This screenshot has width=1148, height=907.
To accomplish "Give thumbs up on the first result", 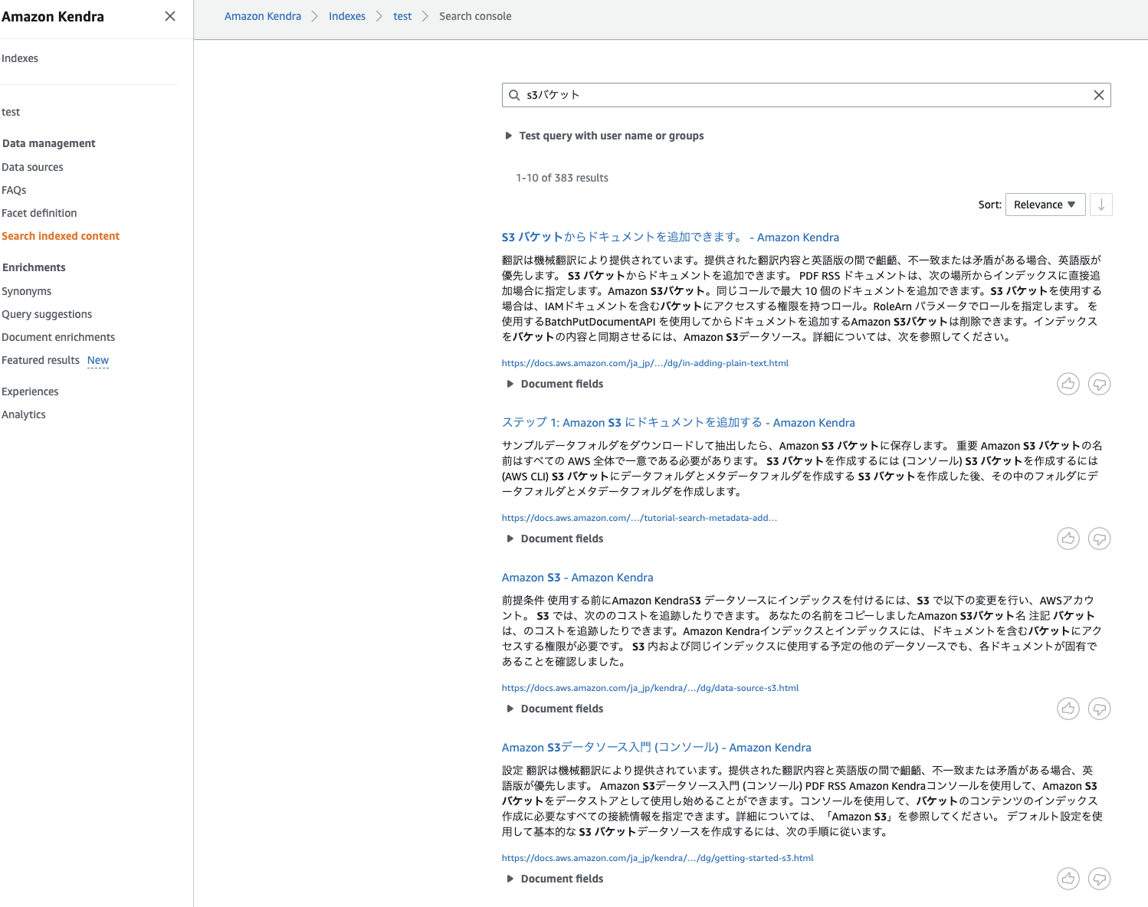I will pyautogui.click(x=1068, y=384).
